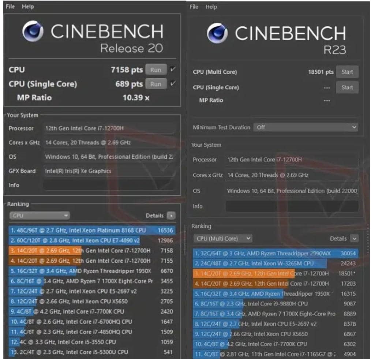Screen dimensions: 371x359
Task: Click the GFX Board field Intel Iris Xe Graphics
Action: point(109,171)
